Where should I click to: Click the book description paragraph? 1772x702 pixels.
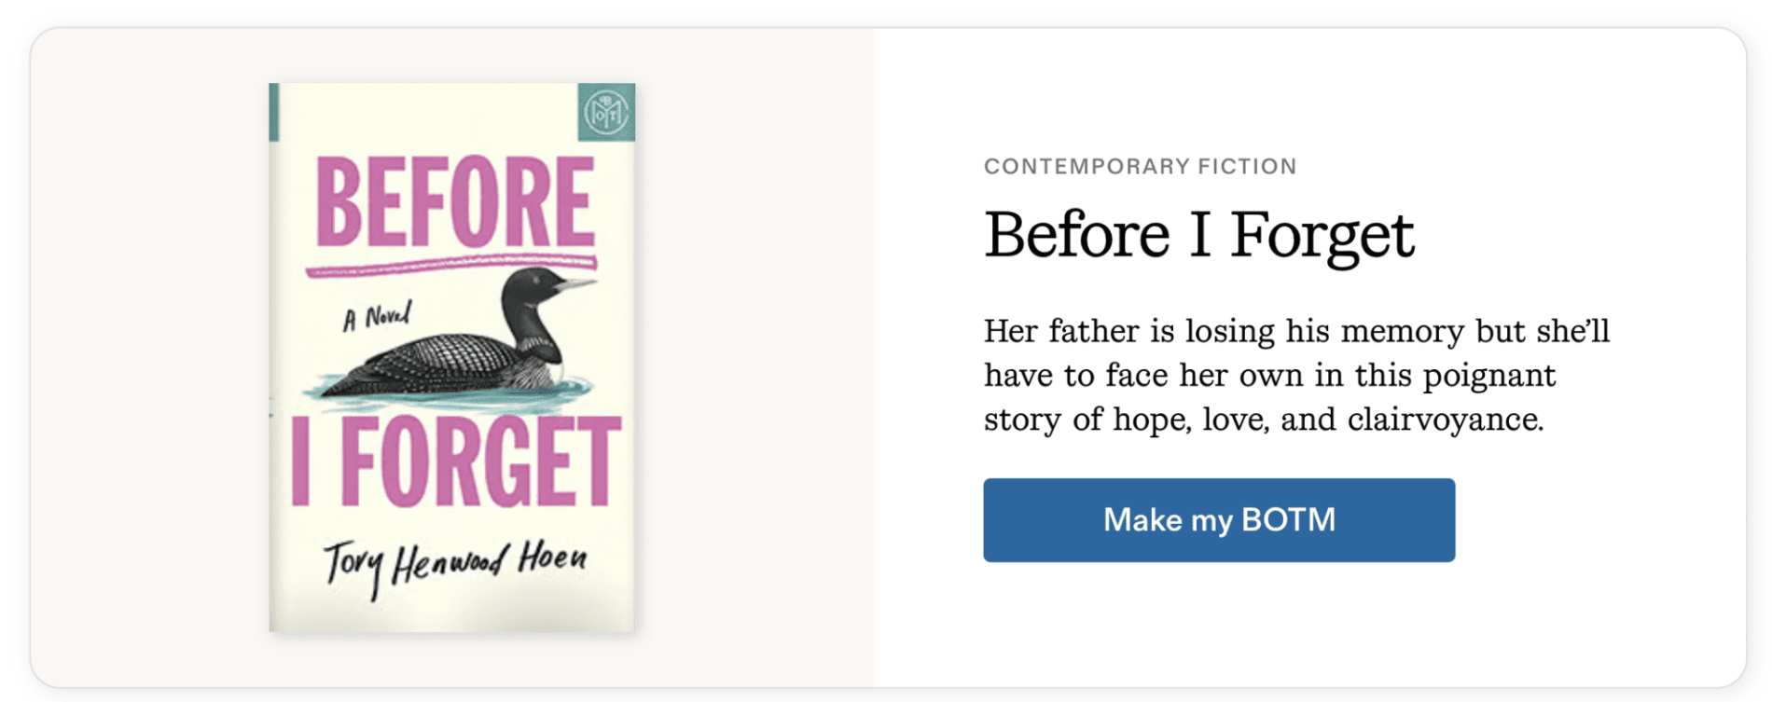(1296, 375)
